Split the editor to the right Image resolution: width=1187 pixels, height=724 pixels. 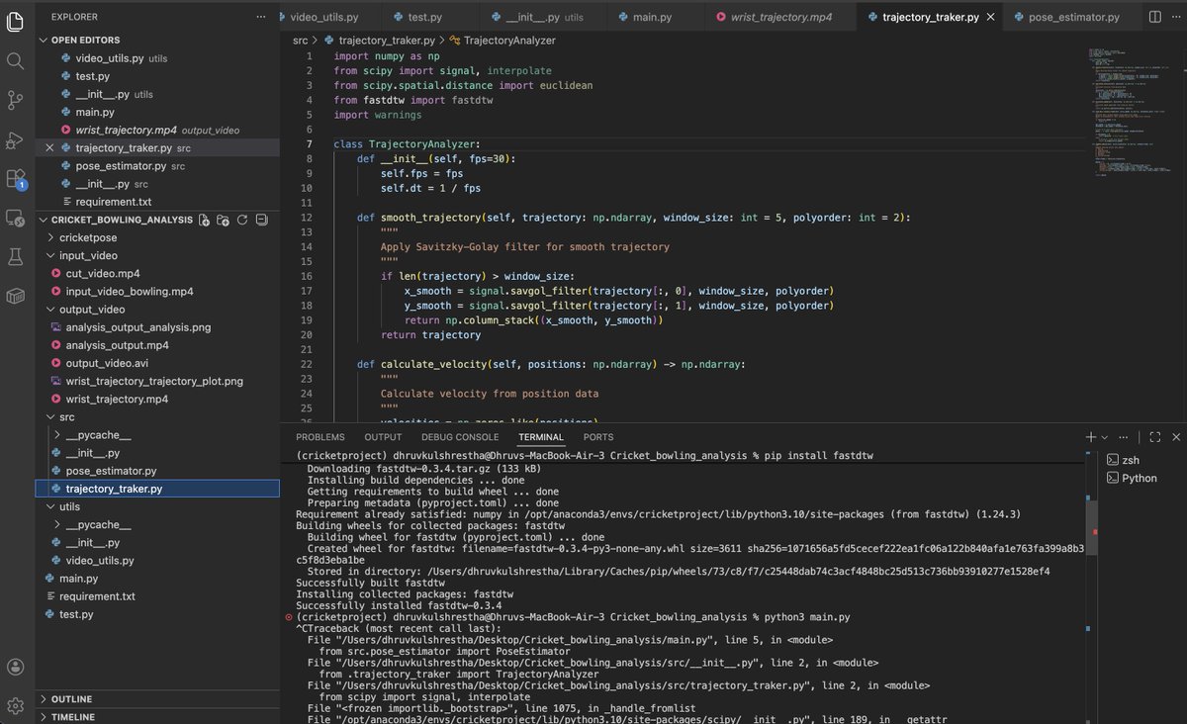coord(1154,17)
